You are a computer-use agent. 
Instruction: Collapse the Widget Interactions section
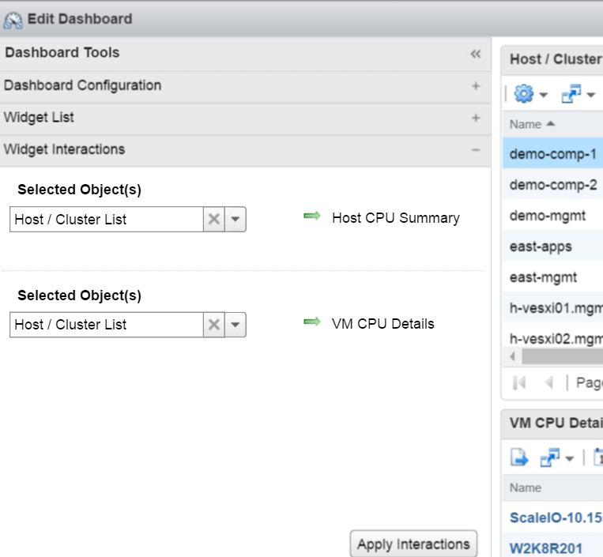tap(475, 149)
